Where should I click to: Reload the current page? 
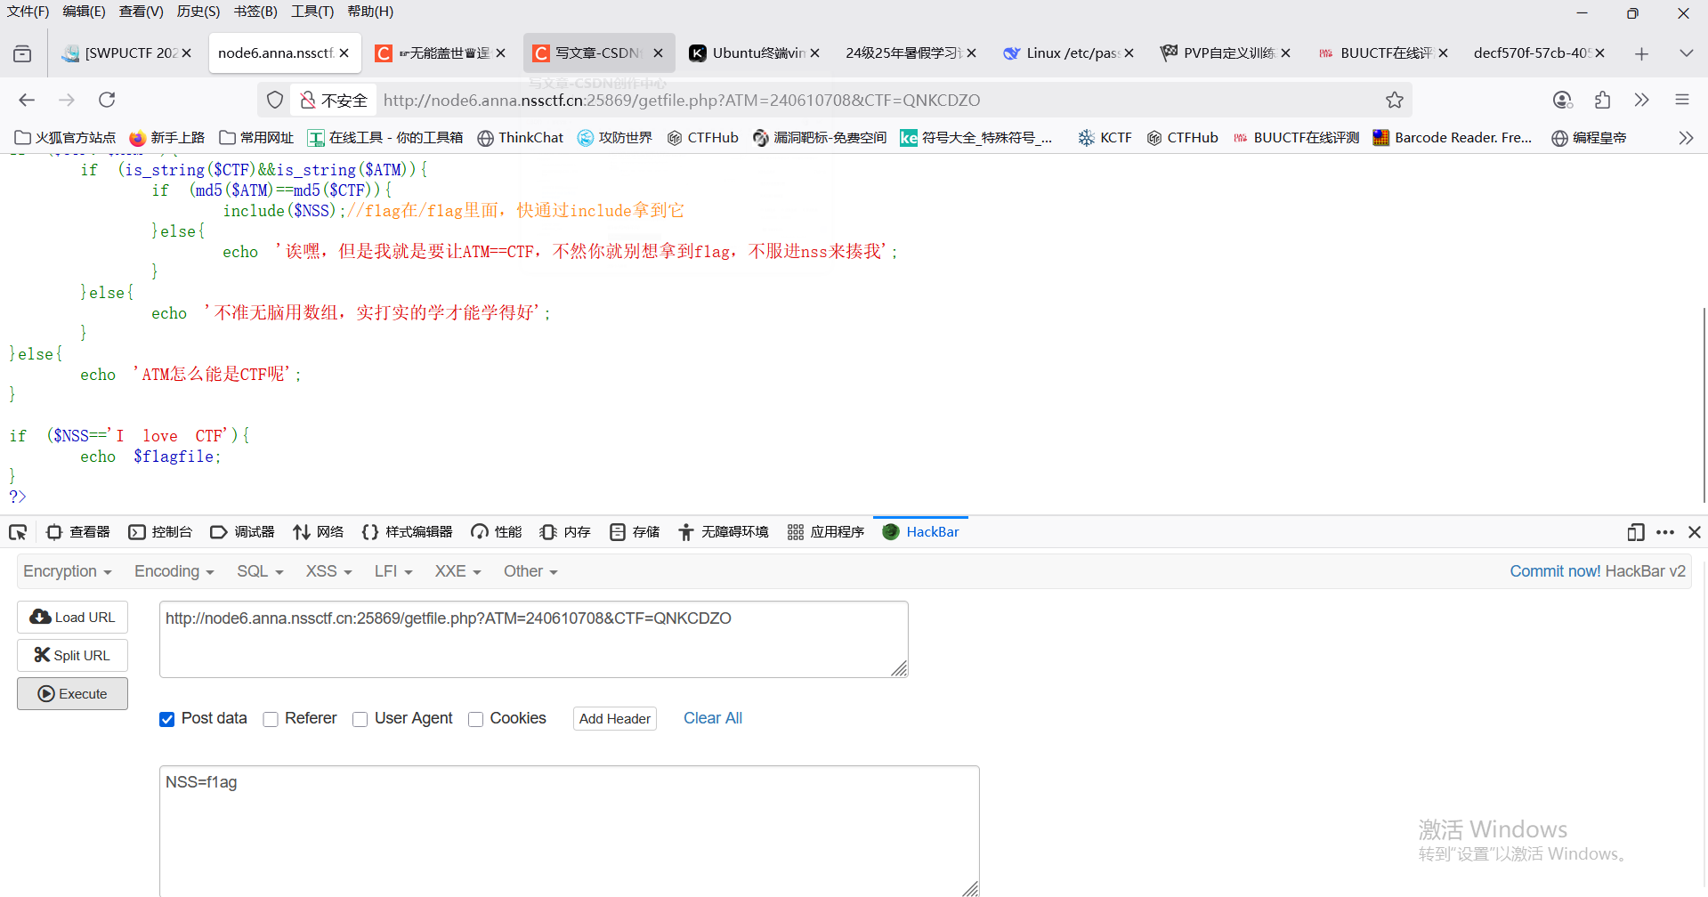pos(107,100)
